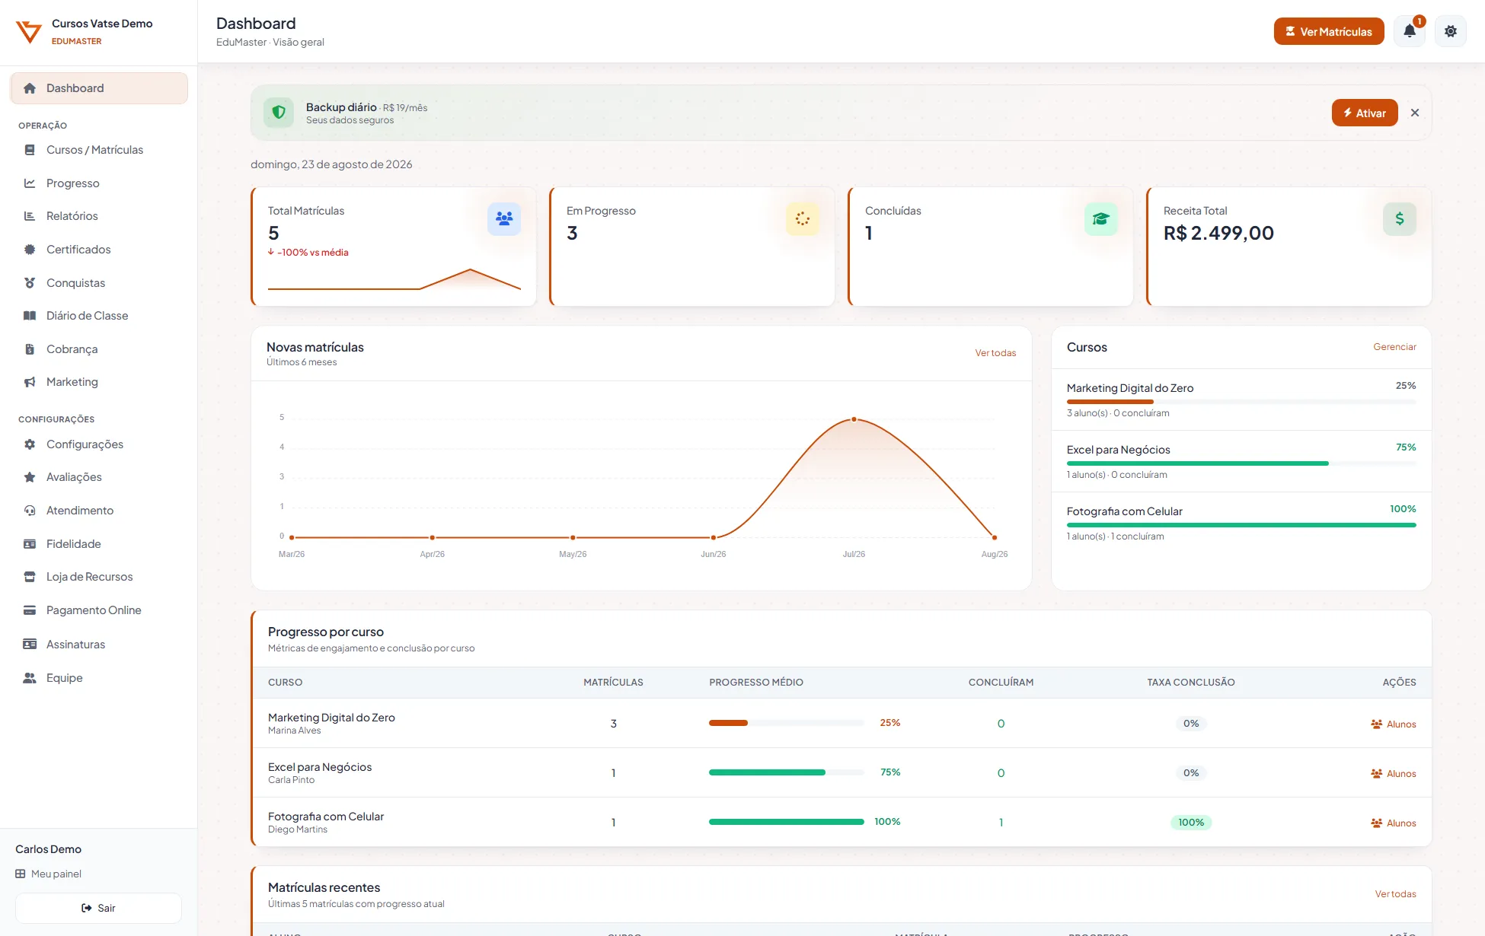Image resolution: width=1485 pixels, height=936 pixels.
Task: Open Gerenciar link in Cursos card
Action: coord(1394,347)
